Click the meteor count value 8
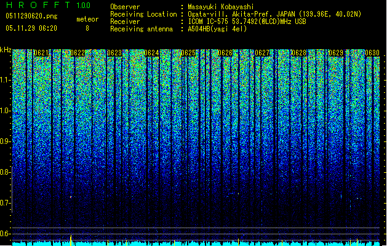Image resolution: width=387 pixels, height=246 pixels. 87,28
